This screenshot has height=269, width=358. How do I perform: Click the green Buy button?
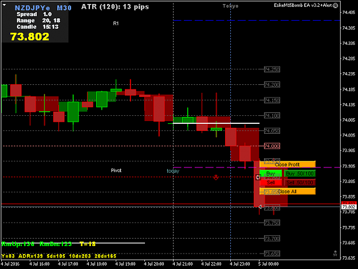point(270,173)
